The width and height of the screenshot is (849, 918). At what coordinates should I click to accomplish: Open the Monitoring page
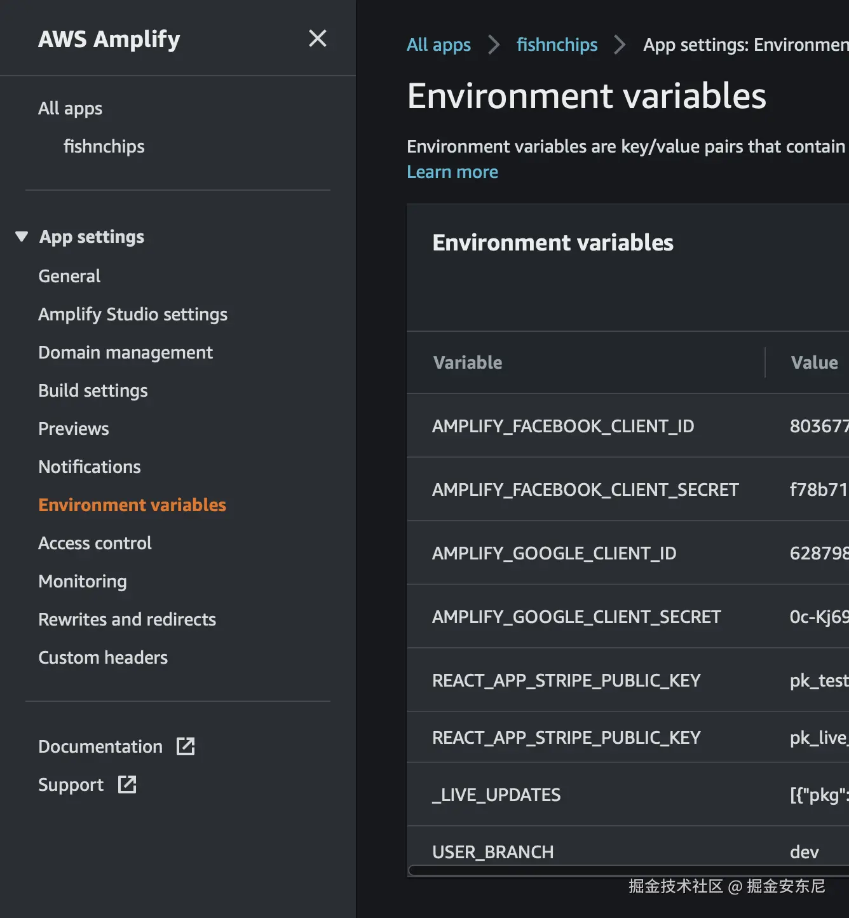pyautogui.click(x=82, y=581)
